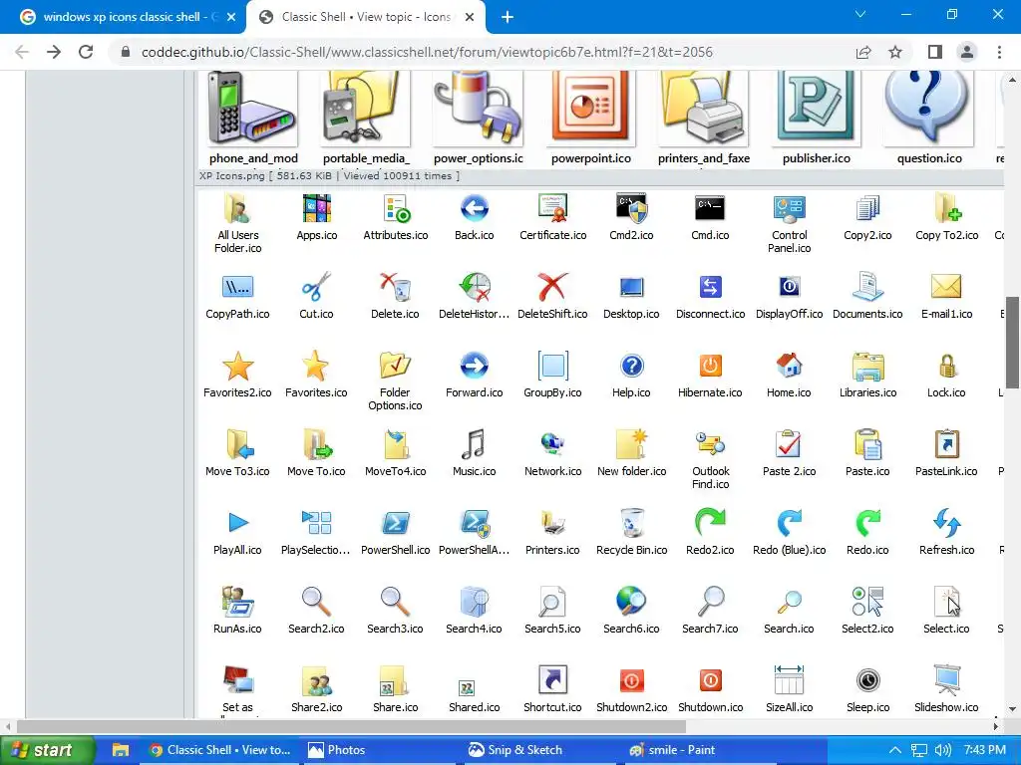Open the question.ico thumbnail
1021x765 pixels.
coord(929,108)
